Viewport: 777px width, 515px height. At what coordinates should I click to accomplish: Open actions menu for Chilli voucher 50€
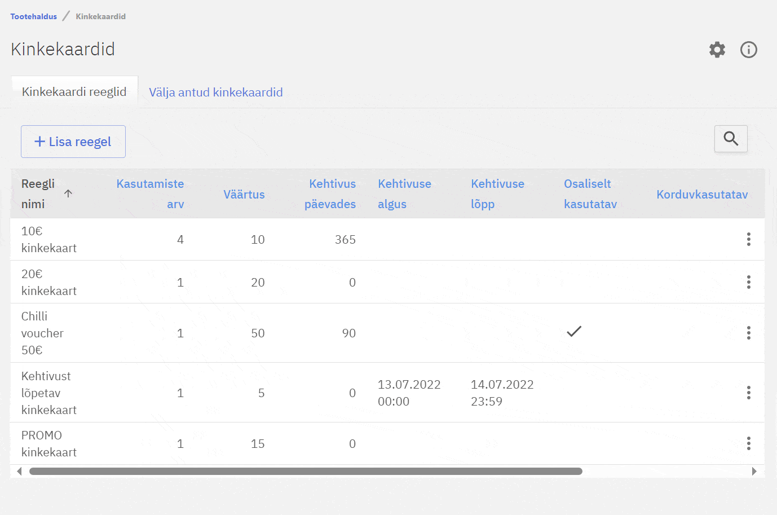pyautogui.click(x=748, y=333)
